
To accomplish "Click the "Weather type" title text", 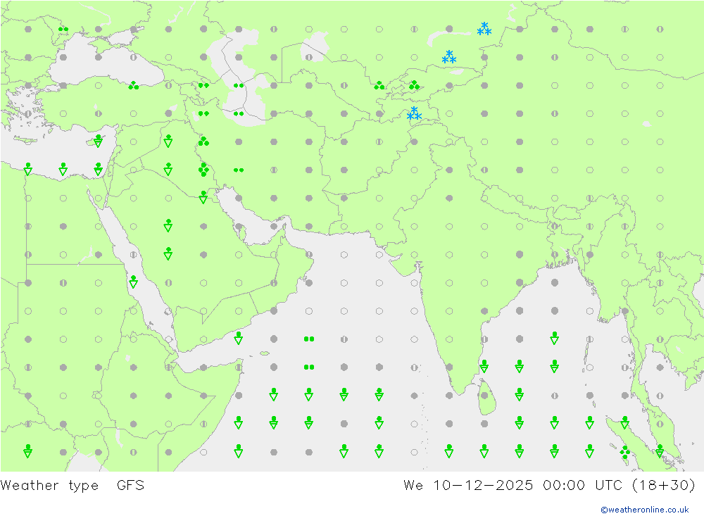I will pos(49,485).
